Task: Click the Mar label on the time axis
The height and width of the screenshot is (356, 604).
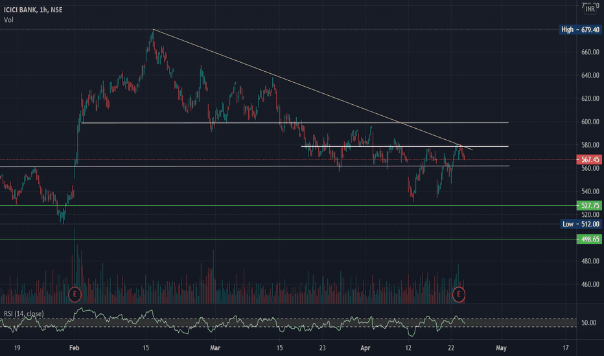Action: (x=215, y=348)
